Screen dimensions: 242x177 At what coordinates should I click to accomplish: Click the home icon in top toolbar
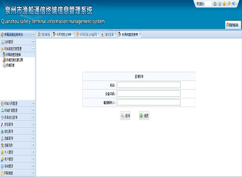coord(215,4)
